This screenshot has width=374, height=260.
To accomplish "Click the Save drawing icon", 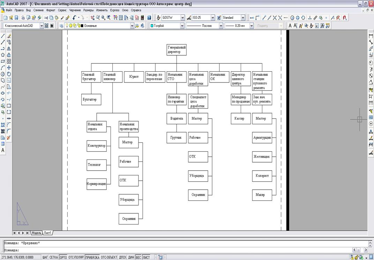I will (16, 17).
